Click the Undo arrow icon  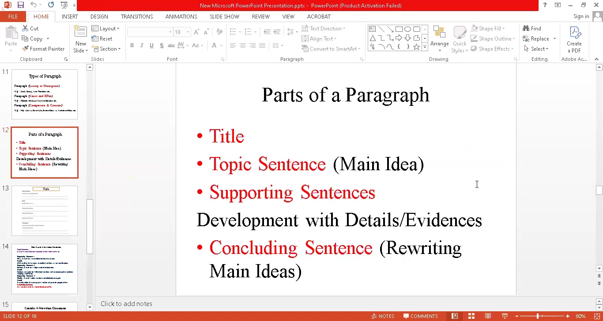34,5
